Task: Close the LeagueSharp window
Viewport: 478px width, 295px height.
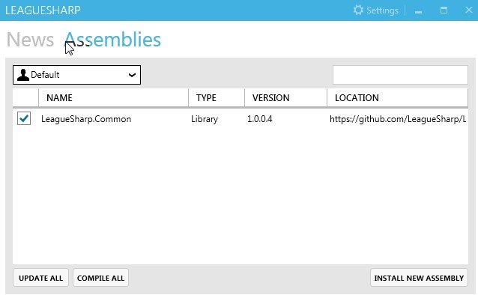Action: pyautogui.click(x=469, y=10)
